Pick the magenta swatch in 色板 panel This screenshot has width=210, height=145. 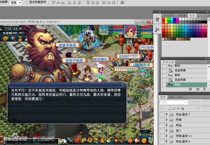point(177,19)
